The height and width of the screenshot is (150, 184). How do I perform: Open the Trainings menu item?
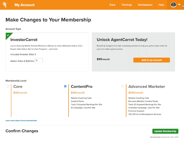[x=127, y=5]
